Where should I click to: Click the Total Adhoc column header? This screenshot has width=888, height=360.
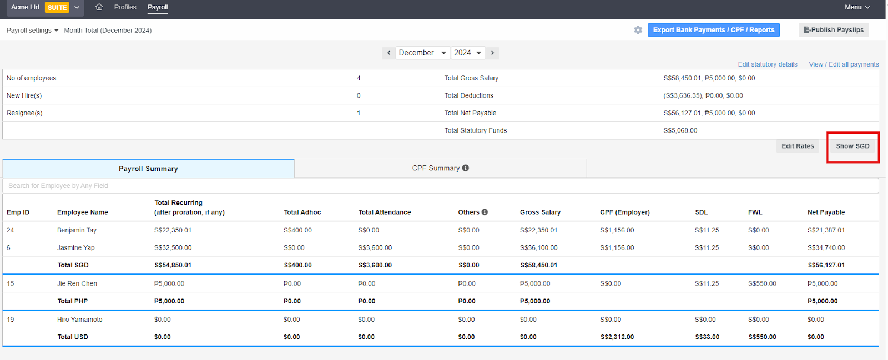click(x=302, y=212)
